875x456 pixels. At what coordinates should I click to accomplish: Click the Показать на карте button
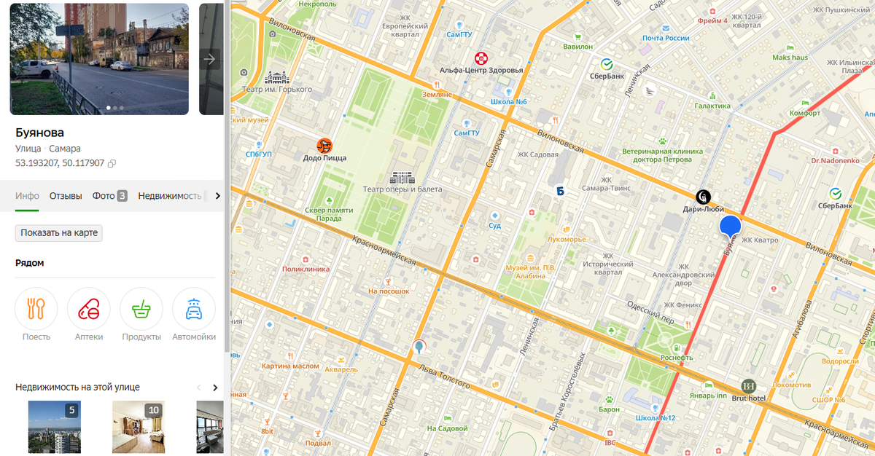(59, 233)
